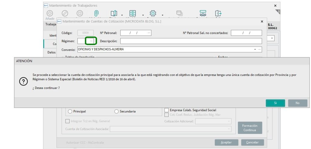Screen dimensions: 311x149
Task: Click the people hierarchy toolbar icon
Action: pyautogui.click(x=203, y=13)
